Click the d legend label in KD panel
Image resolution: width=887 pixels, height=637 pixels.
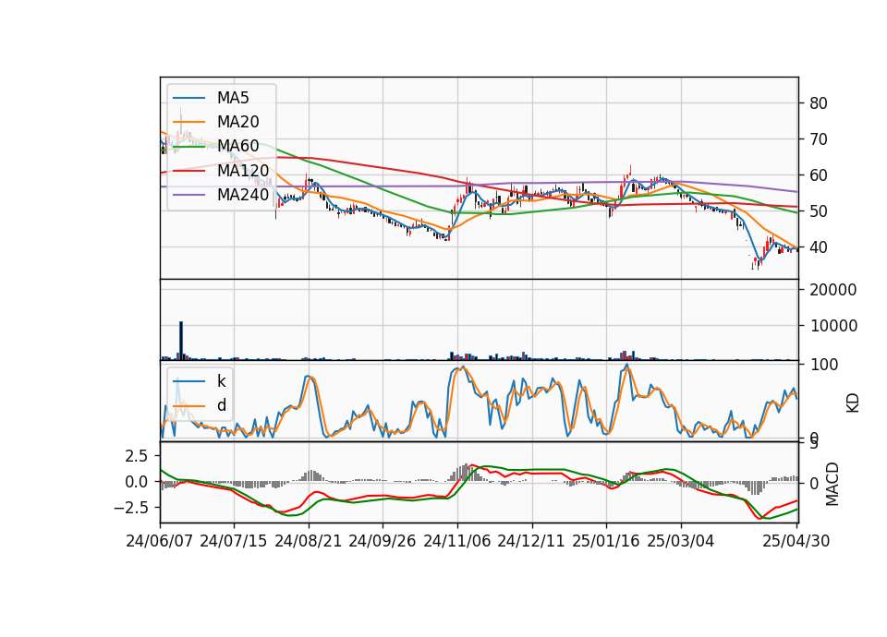[x=222, y=405]
